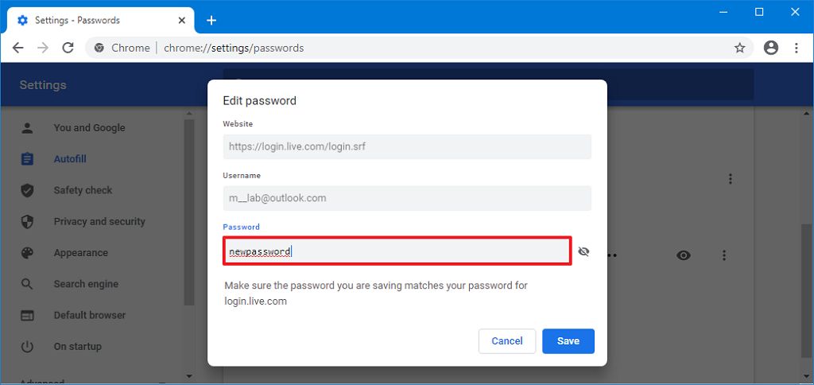Open the upper three-dot options menu
Viewport: 814px width, 385px height.
click(731, 179)
